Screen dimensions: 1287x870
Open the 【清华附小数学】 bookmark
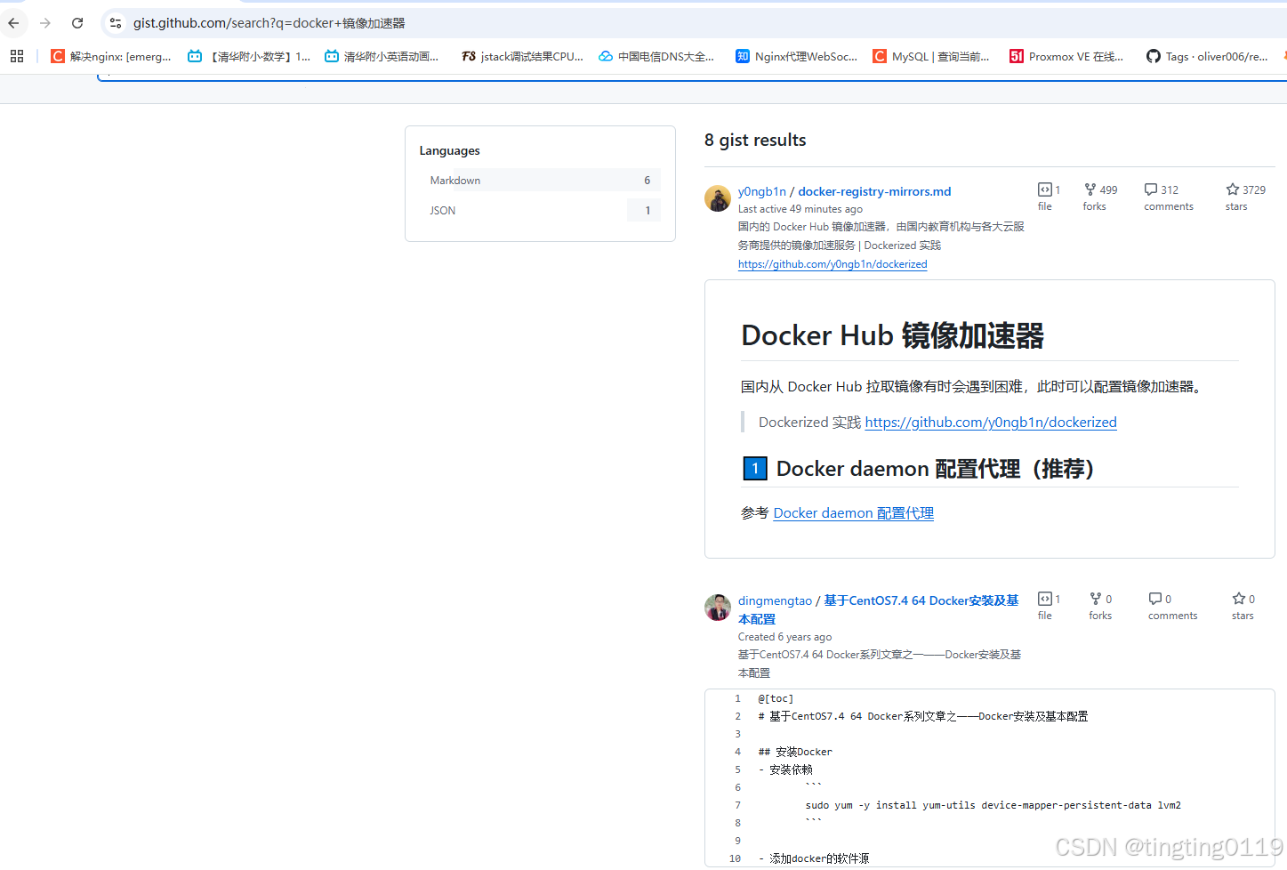[249, 56]
